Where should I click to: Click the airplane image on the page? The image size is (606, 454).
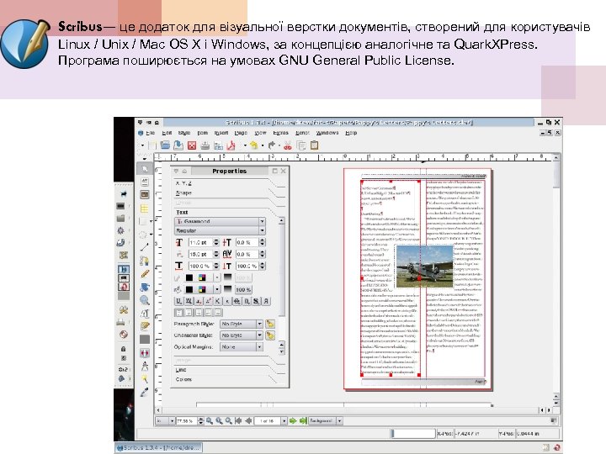click(424, 267)
